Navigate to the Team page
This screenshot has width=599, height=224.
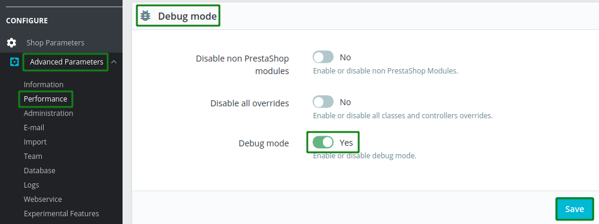33,156
